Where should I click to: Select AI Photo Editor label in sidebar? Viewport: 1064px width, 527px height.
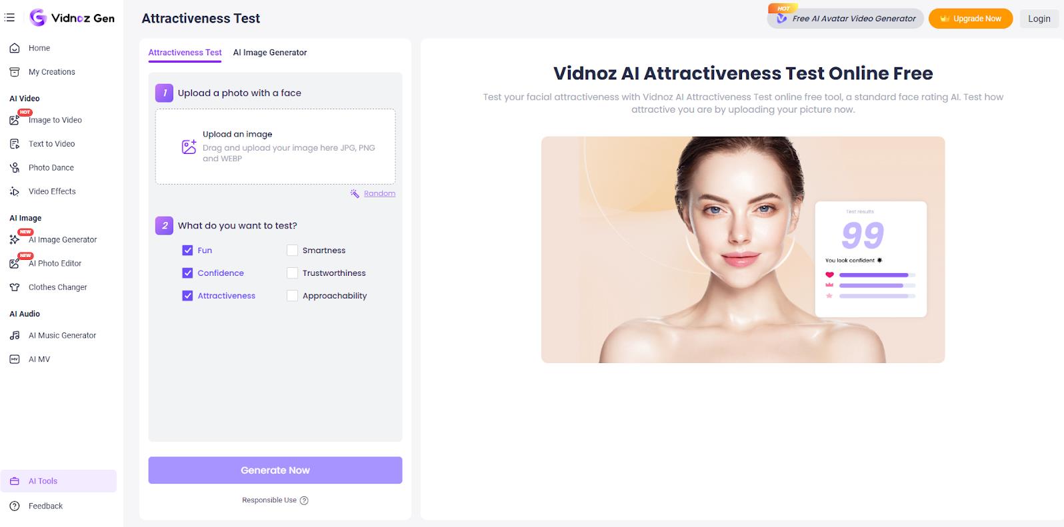(x=55, y=263)
